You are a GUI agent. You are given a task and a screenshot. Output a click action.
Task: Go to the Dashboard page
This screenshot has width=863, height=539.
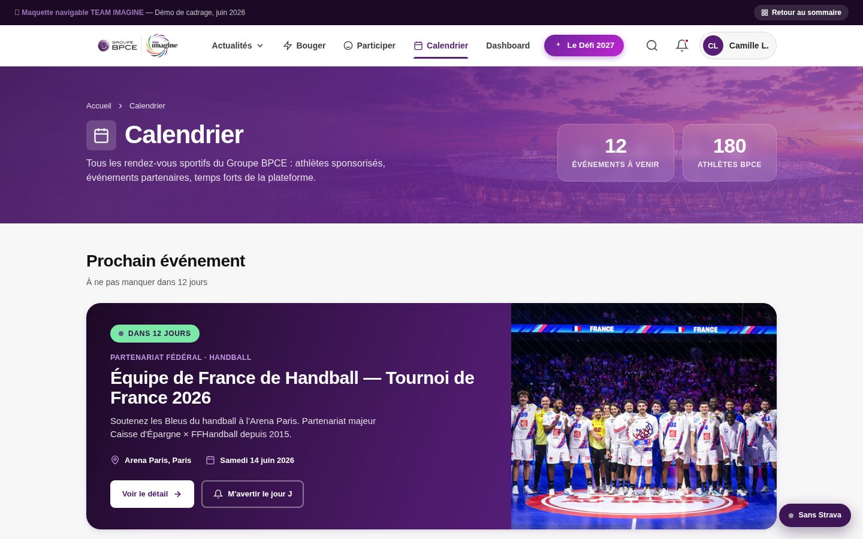pos(508,46)
